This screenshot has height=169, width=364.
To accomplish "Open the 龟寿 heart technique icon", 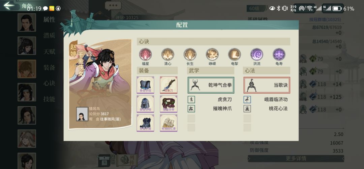I will pyautogui.click(x=279, y=54).
